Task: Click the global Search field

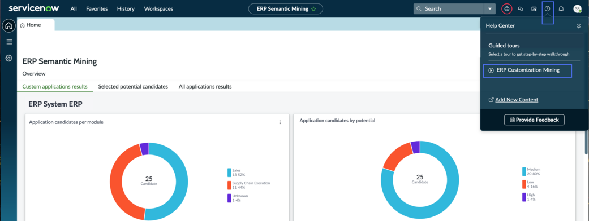Action: (x=449, y=8)
